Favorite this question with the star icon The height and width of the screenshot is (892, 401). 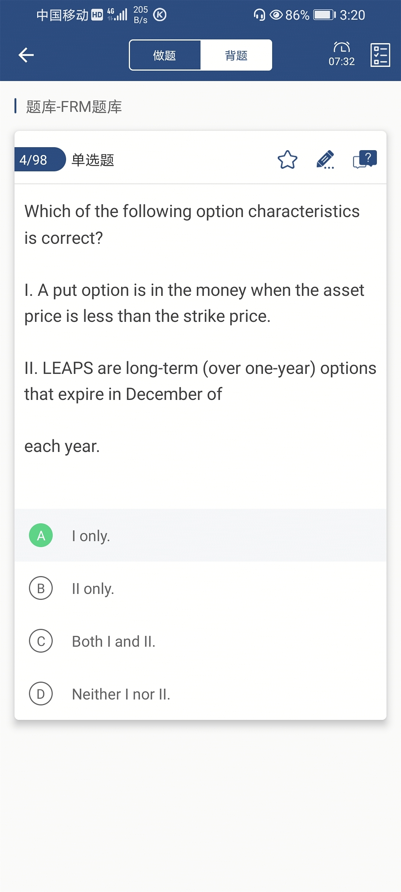click(x=287, y=160)
